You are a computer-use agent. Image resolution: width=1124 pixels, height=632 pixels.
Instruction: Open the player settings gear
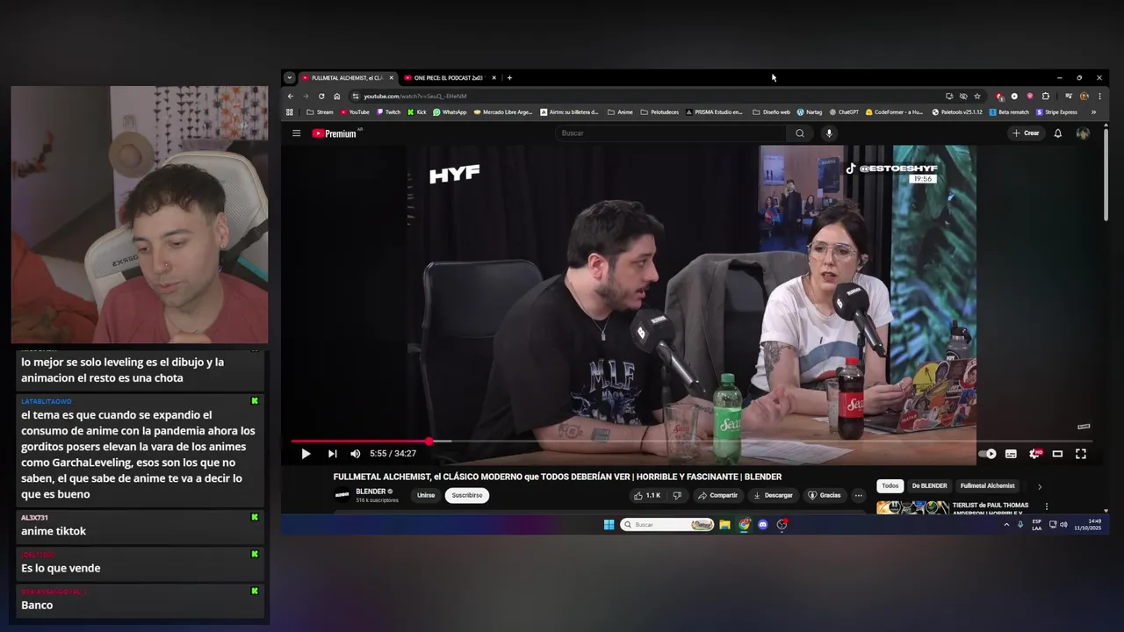point(1034,454)
